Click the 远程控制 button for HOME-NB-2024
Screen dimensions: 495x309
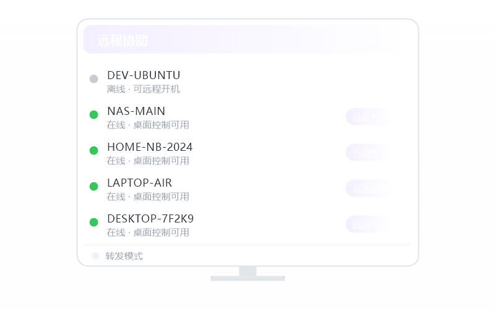tap(369, 153)
